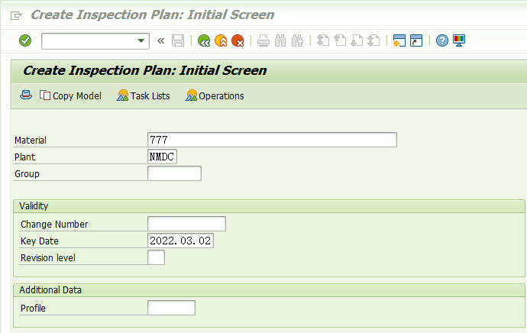Open Task Lists overview
This screenshot has width=527, height=333.
point(143,95)
